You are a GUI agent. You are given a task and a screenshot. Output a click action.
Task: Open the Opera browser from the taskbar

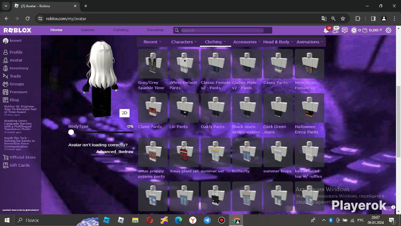point(149,220)
